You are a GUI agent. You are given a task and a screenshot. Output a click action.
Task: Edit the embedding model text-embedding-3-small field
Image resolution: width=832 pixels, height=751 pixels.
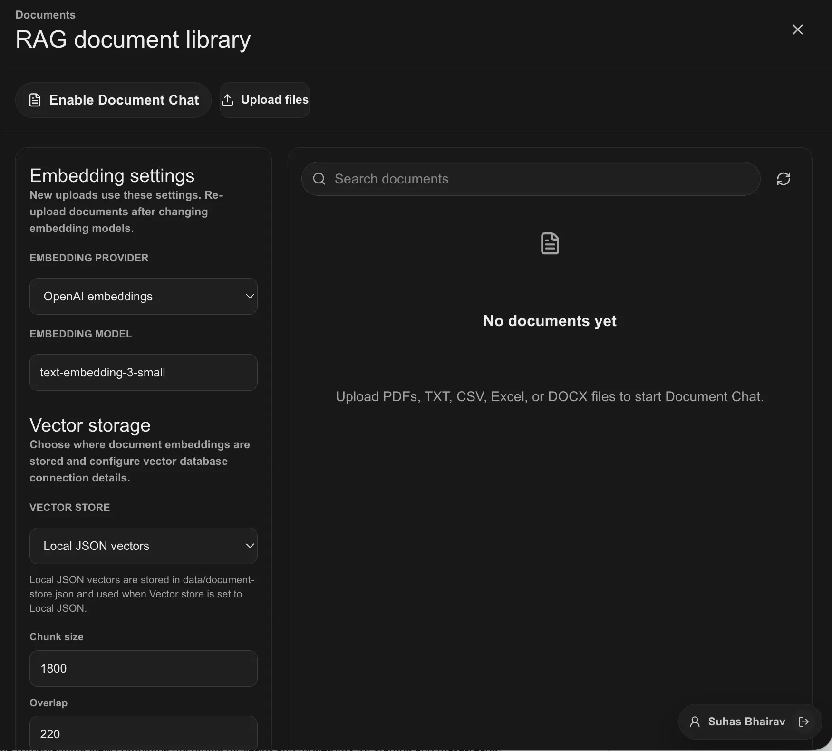144,372
